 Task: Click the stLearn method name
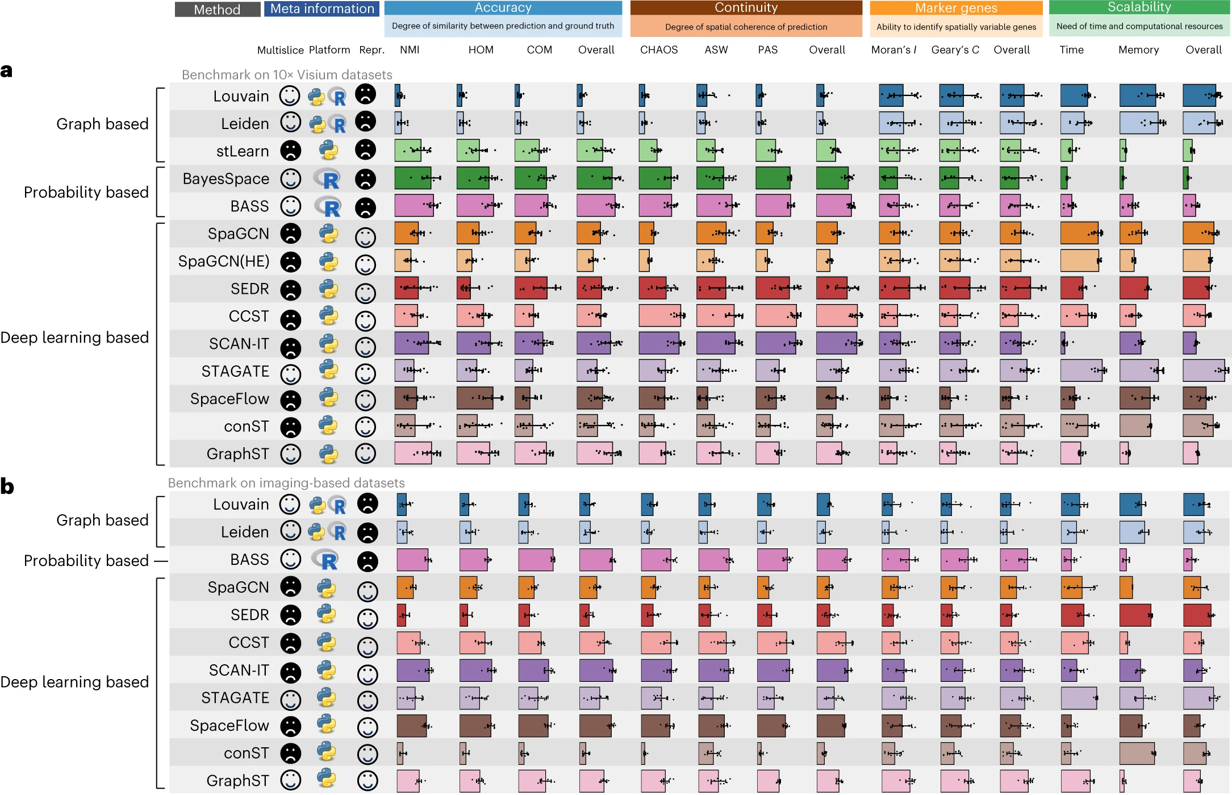(243, 151)
